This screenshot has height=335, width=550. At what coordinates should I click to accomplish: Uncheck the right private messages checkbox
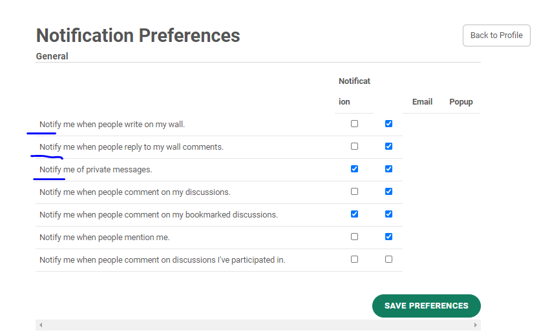(x=388, y=169)
